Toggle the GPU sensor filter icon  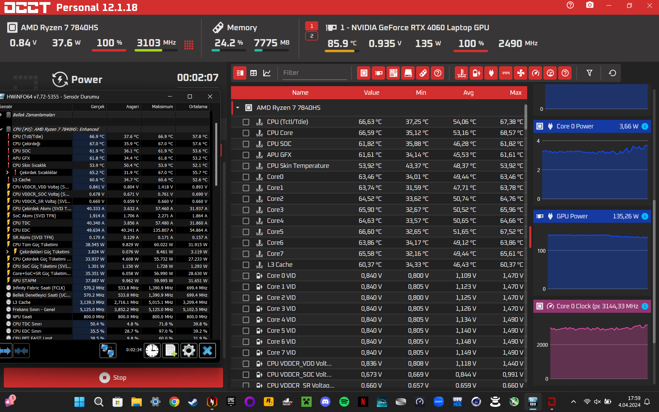point(379,73)
